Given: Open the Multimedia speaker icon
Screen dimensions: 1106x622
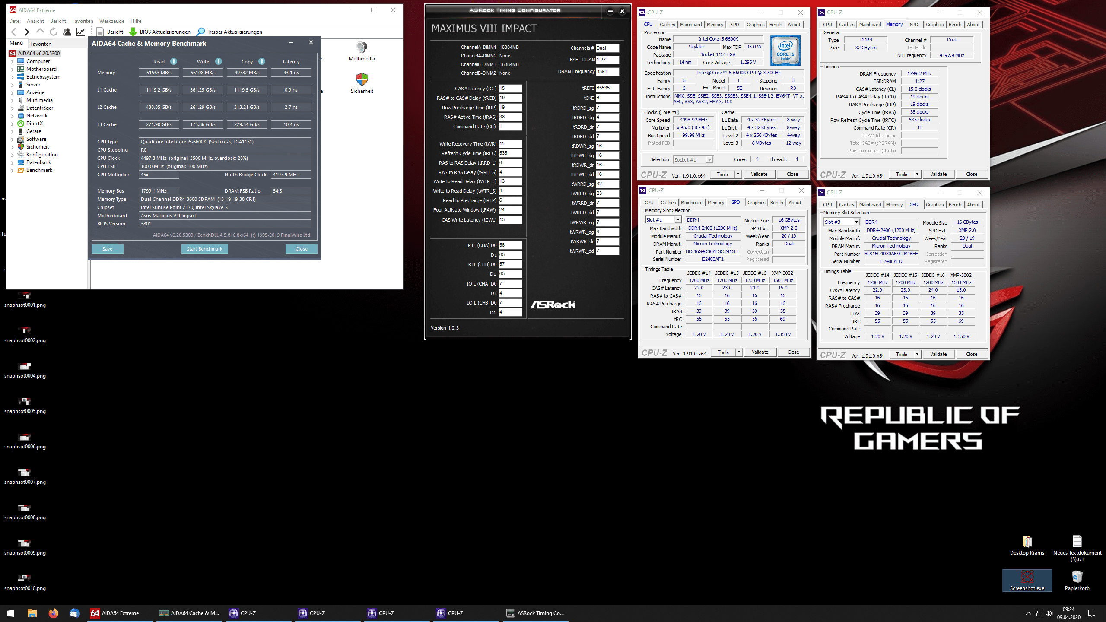Looking at the screenshot, I should point(362,47).
